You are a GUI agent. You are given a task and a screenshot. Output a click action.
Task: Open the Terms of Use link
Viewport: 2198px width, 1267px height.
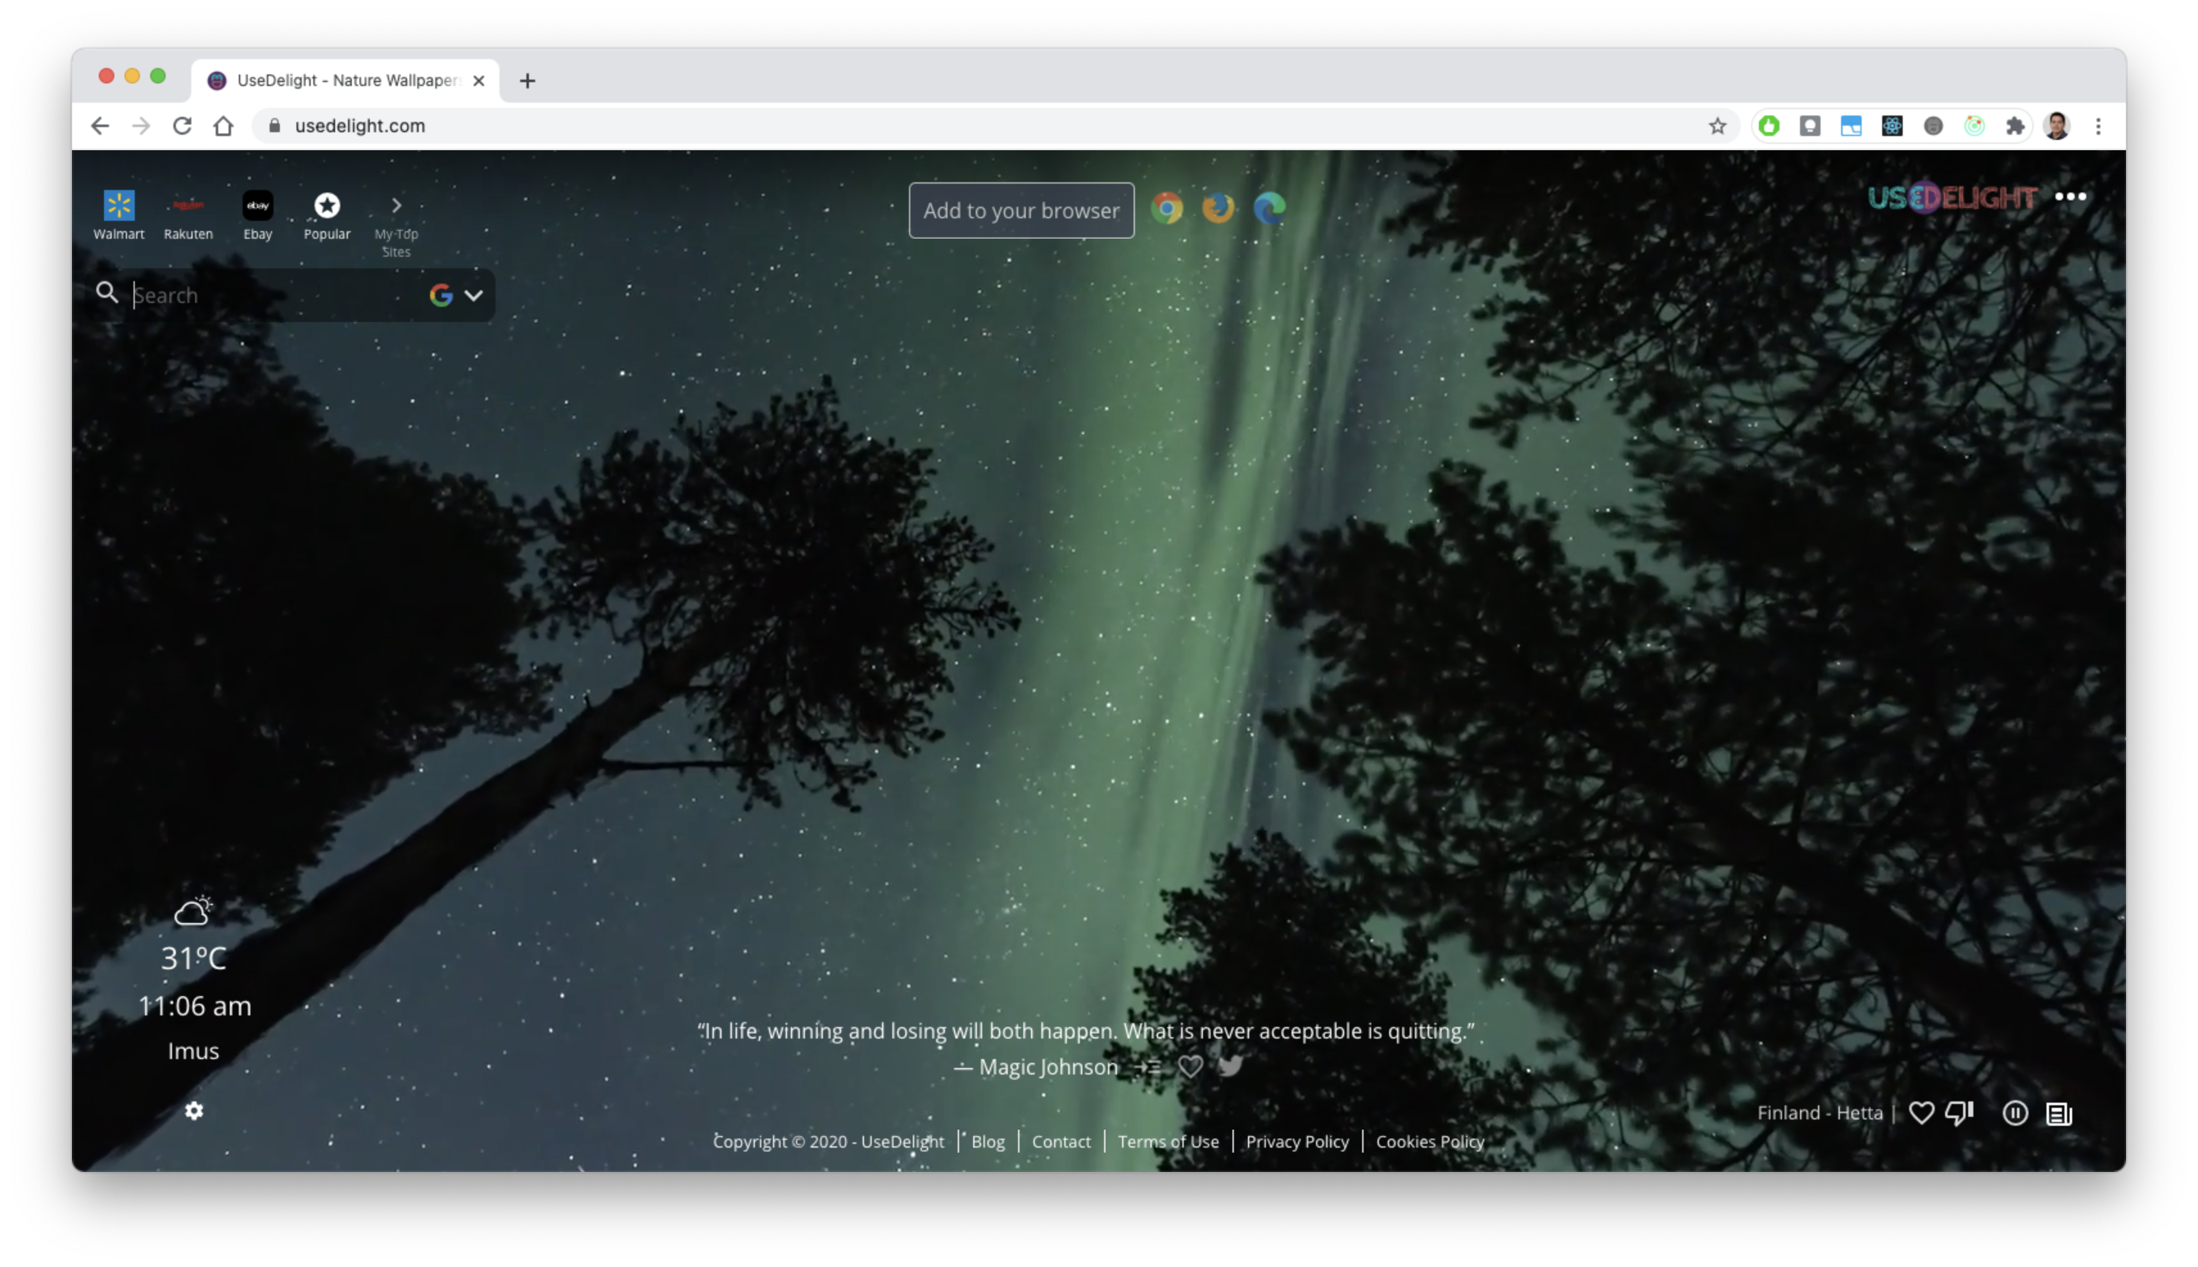(1168, 1142)
